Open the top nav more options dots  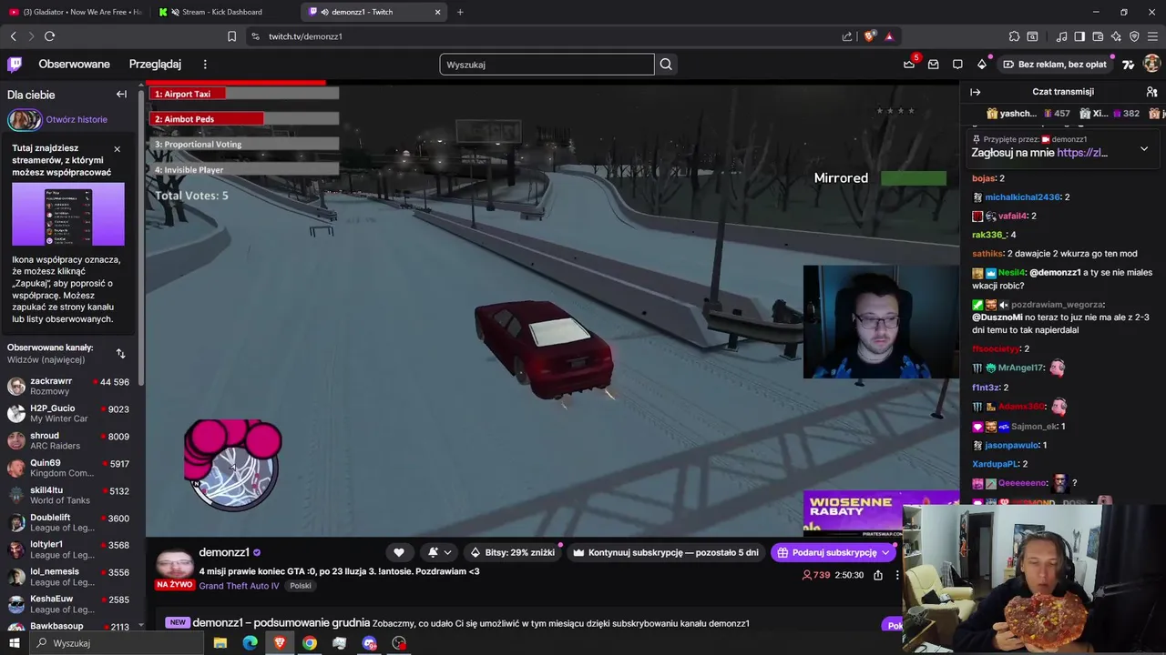point(205,65)
